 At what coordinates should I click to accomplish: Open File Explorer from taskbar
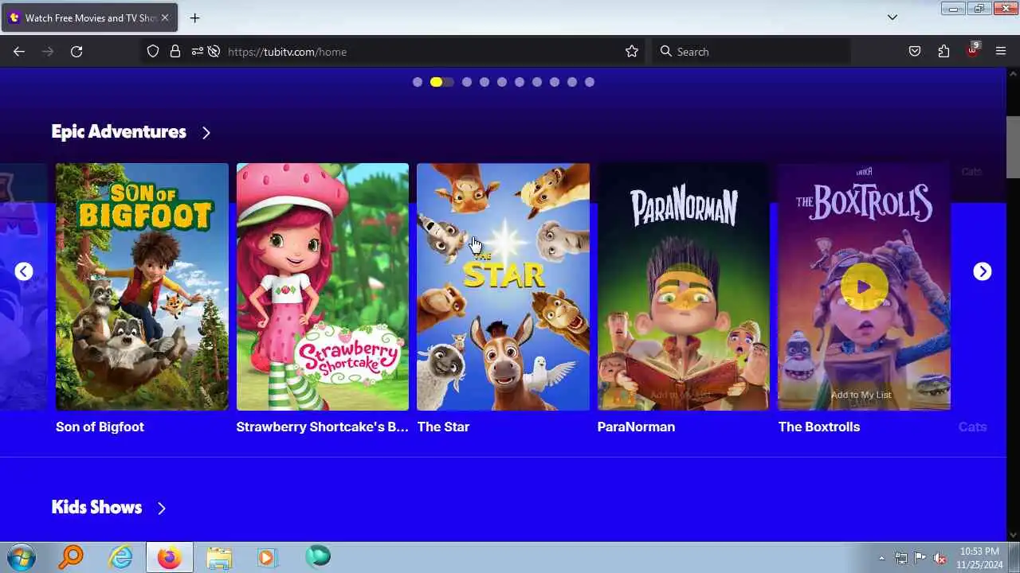218,557
